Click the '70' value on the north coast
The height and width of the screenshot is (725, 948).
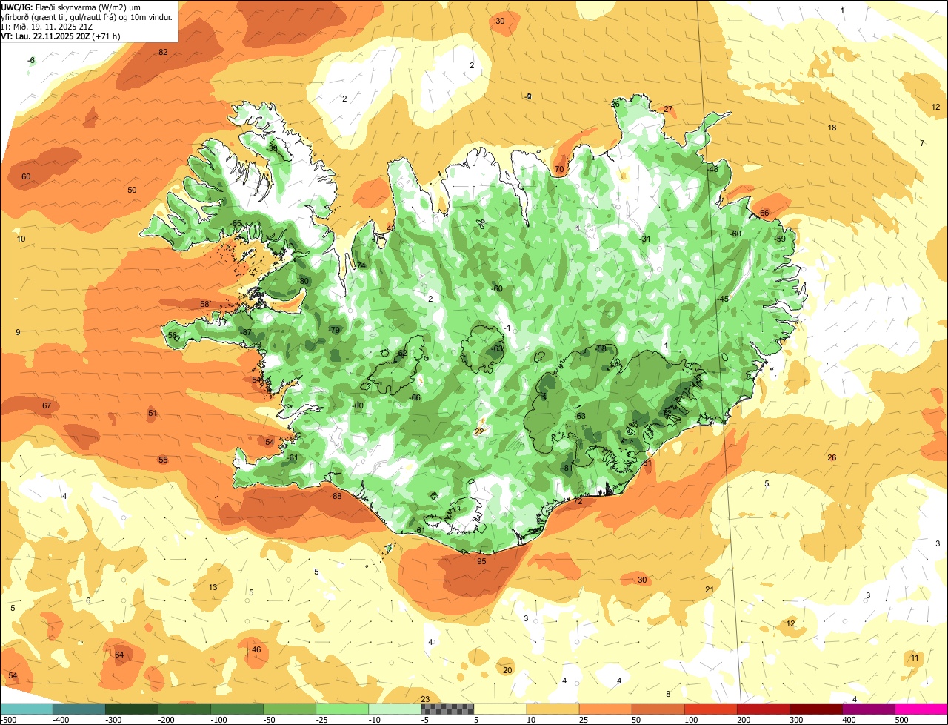559,169
